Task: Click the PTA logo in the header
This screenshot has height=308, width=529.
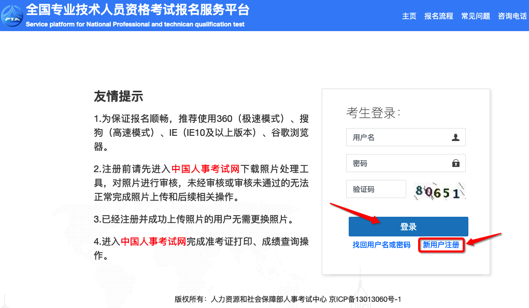Action: pyautogui.click(x=12, y=16)
